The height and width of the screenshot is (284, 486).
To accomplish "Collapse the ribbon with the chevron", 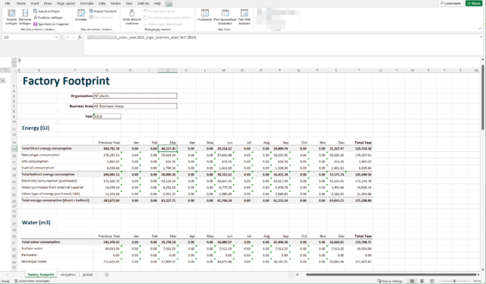I will pyautogui.click(x=480, y=29).
